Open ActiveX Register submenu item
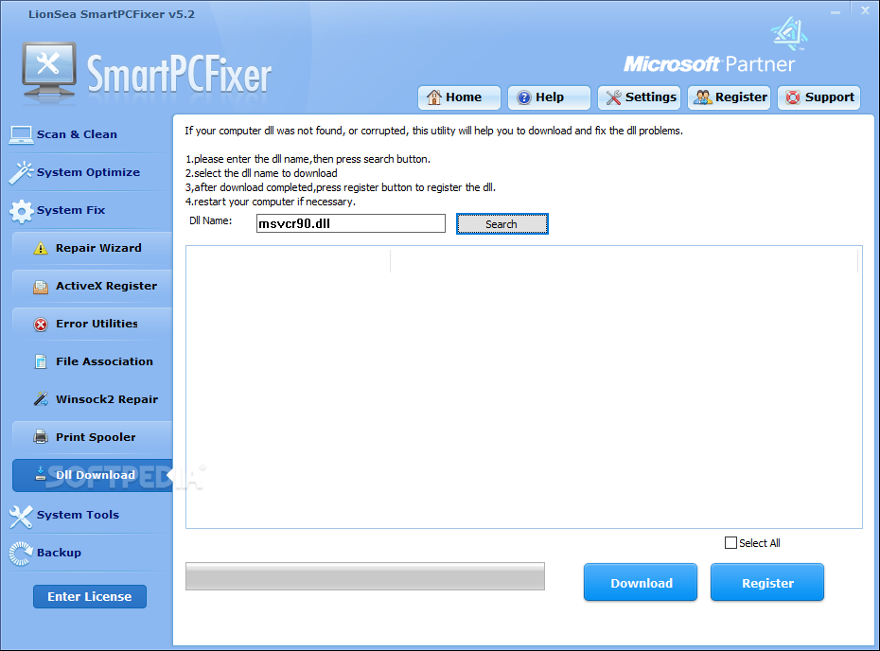 click(x=93, y=286)
